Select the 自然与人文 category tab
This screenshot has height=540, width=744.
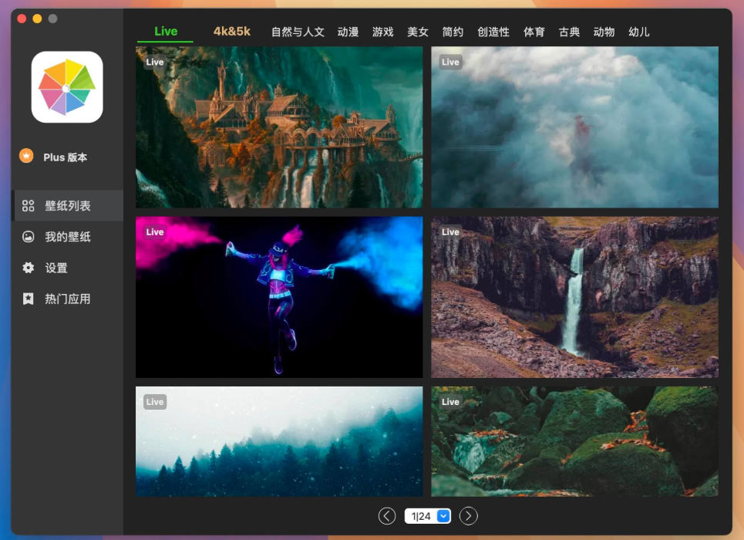pos(298,32)
